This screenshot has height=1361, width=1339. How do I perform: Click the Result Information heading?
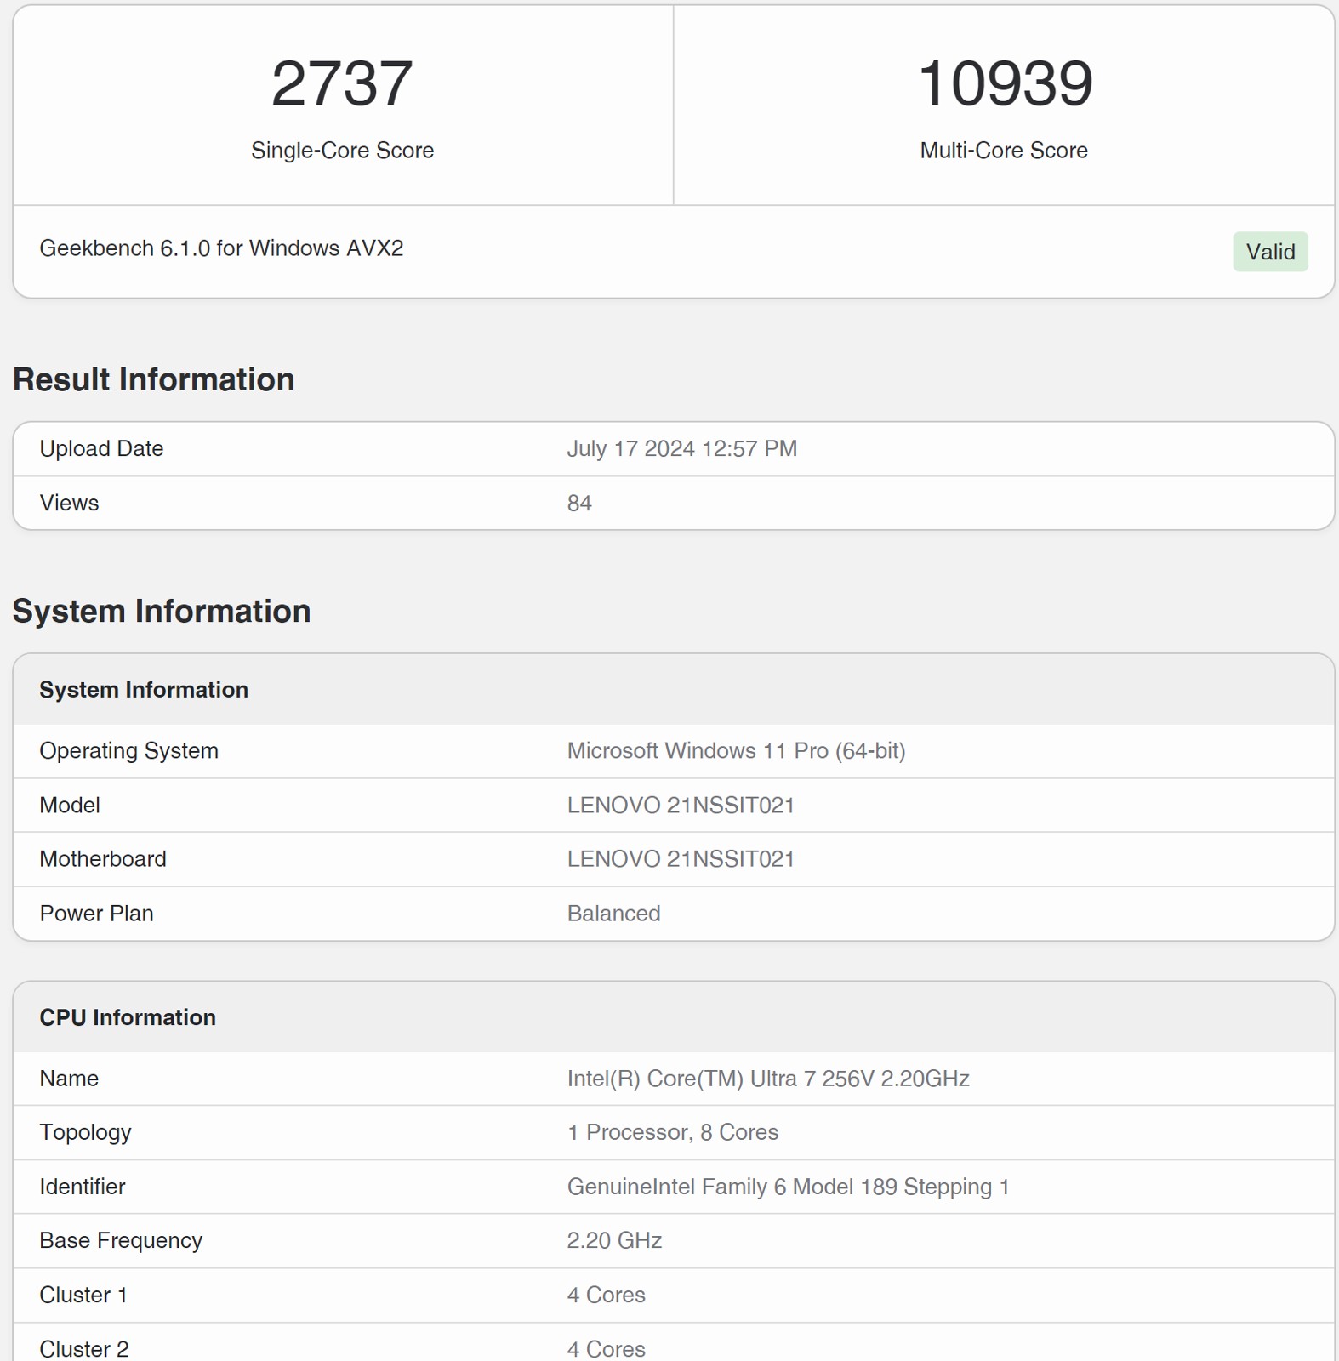tap(153, 379)
